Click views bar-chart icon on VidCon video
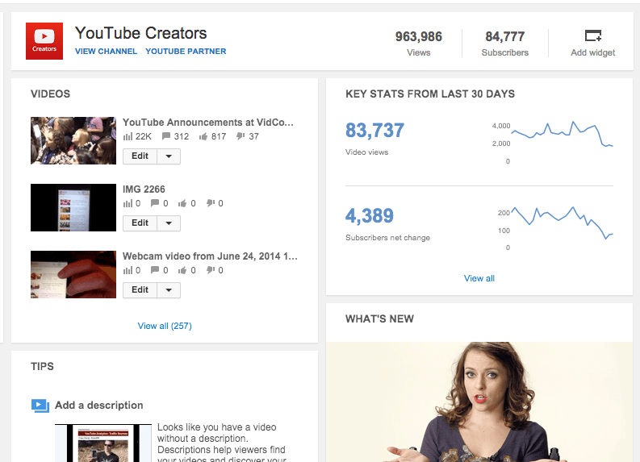The image size is (640, 462). click(x=128, y=137)
